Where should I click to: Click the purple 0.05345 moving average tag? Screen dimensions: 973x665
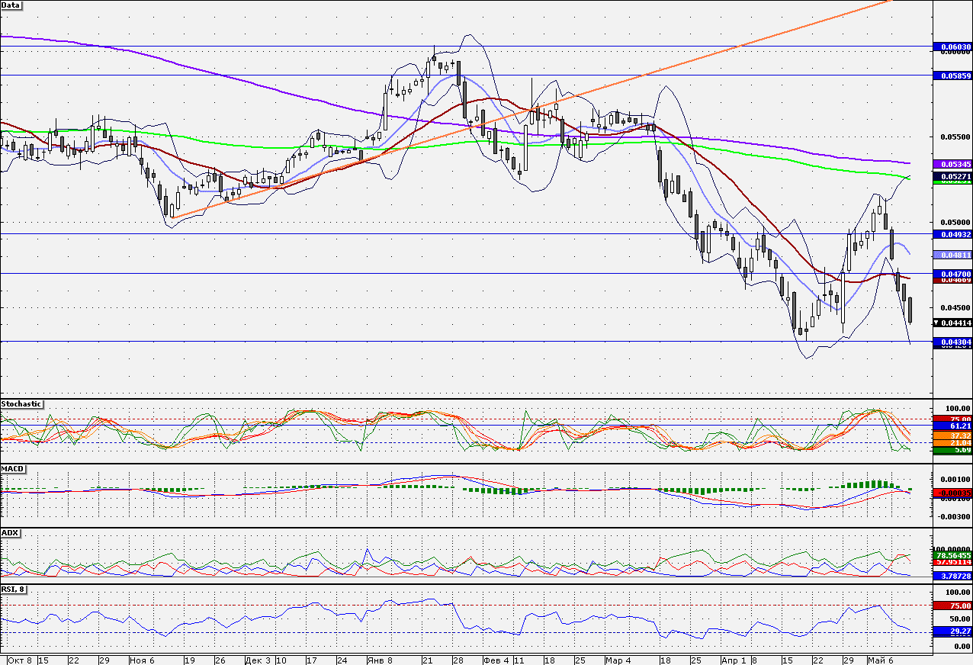pyautogui.click(x=951, y=164)
